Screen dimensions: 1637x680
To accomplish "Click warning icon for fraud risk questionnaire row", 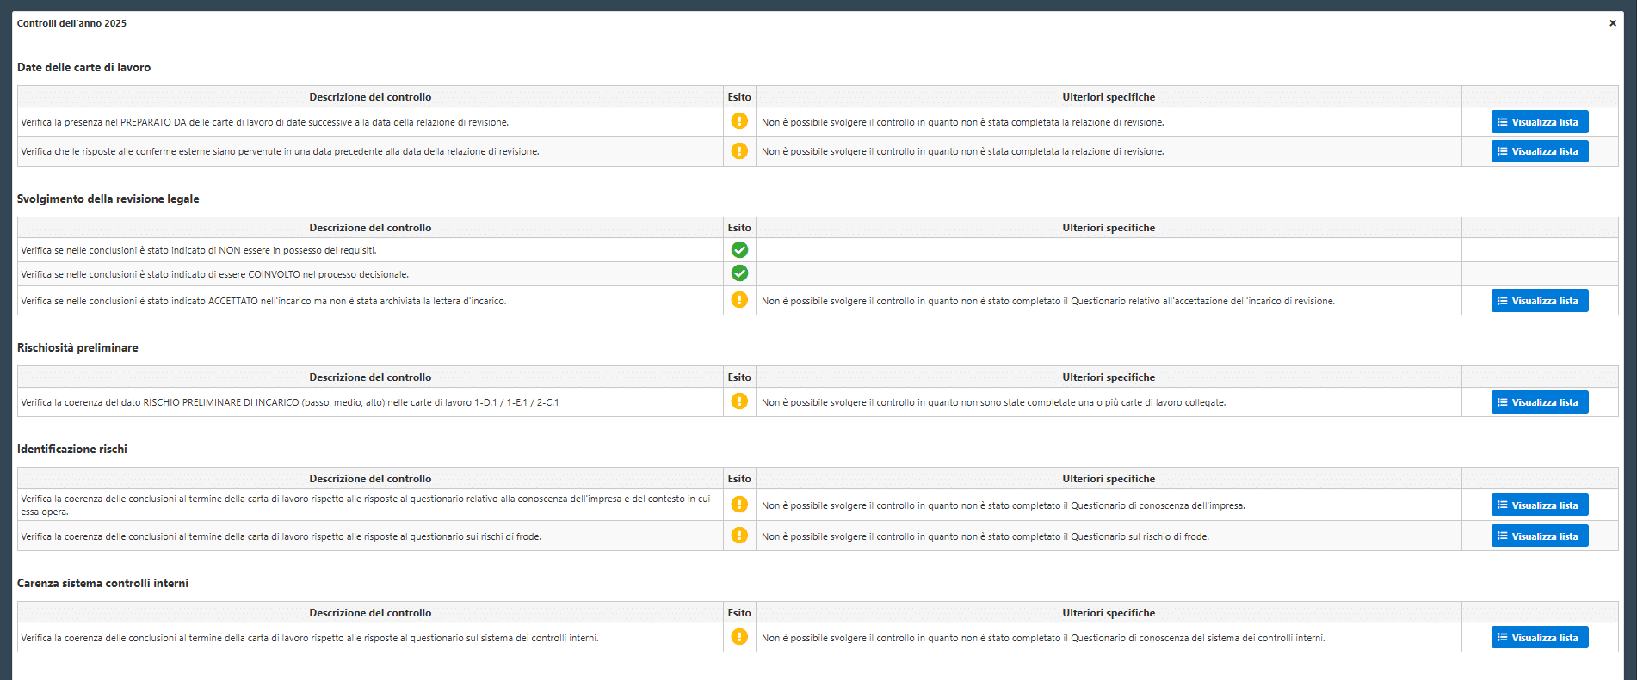I will pos(738,536).
